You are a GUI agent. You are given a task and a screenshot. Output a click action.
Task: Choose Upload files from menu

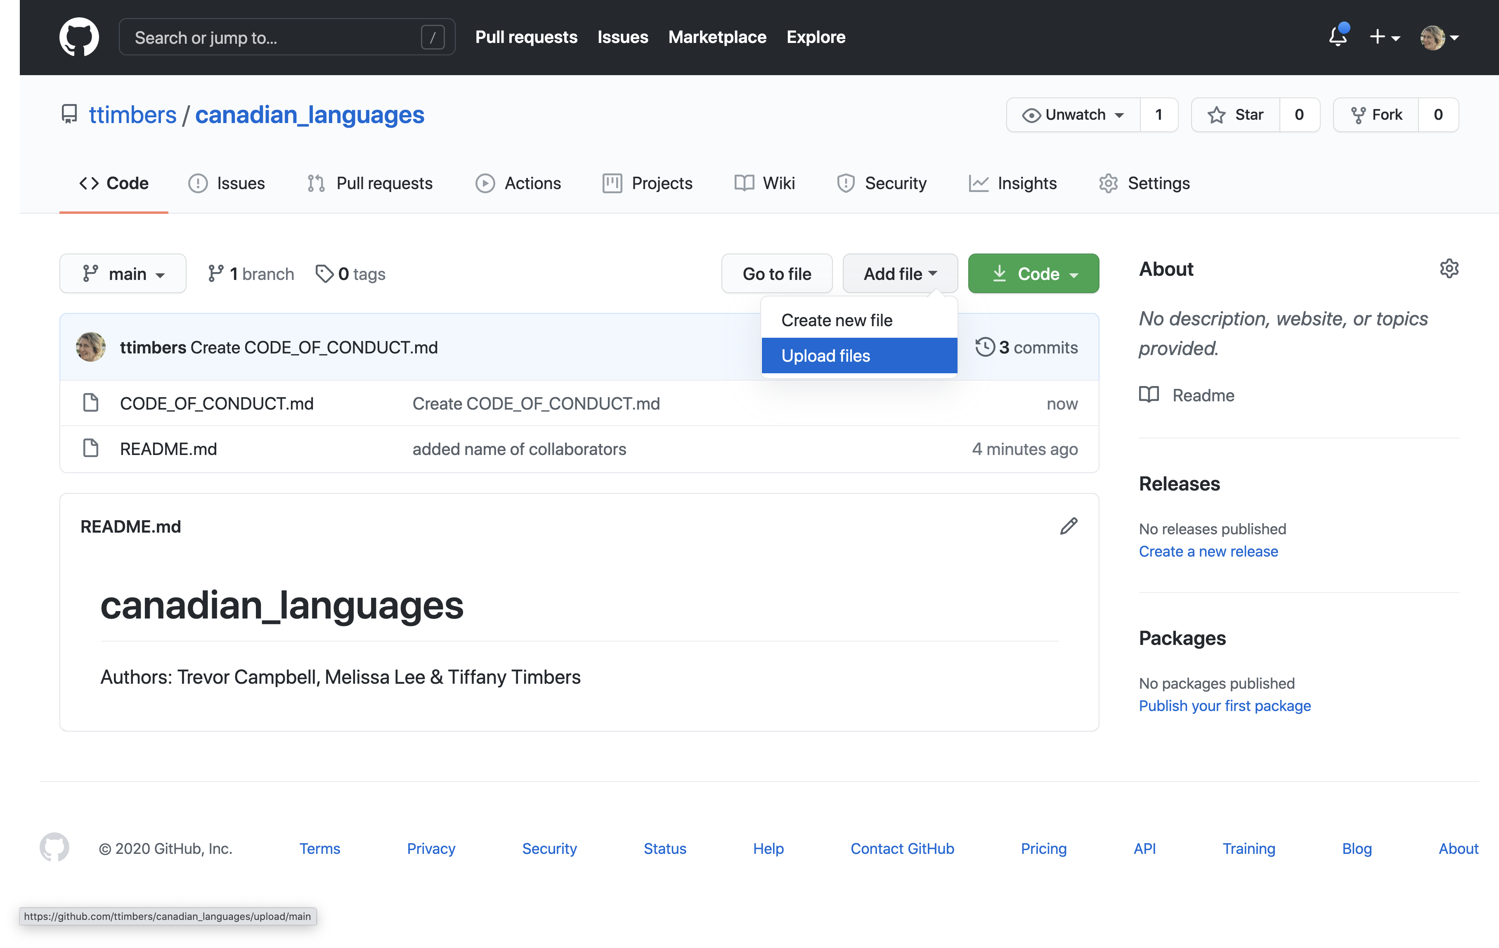point(859,355)
